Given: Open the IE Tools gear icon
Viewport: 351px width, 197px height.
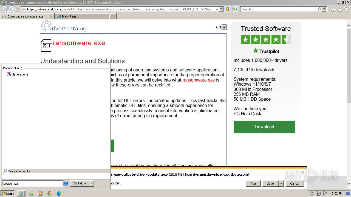Looking at the screenshot, I should pos(347,10).
